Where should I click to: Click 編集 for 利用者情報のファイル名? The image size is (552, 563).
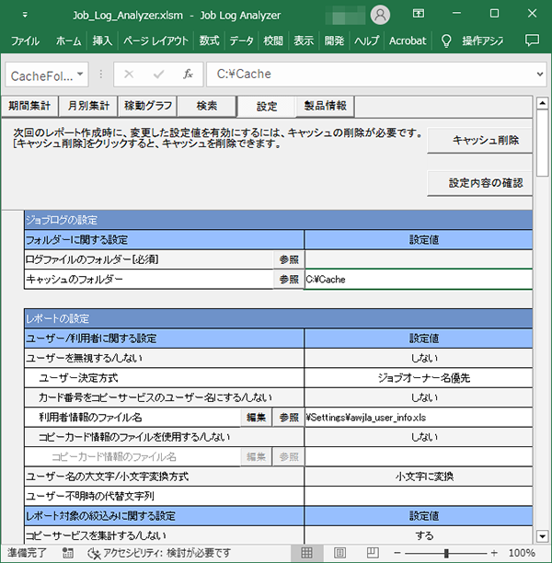point(256,418)
